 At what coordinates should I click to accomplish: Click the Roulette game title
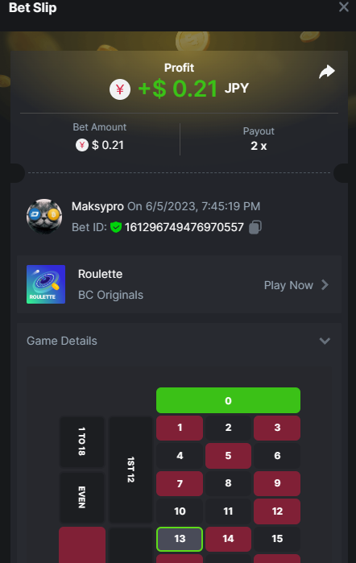[x=100, y=274]
